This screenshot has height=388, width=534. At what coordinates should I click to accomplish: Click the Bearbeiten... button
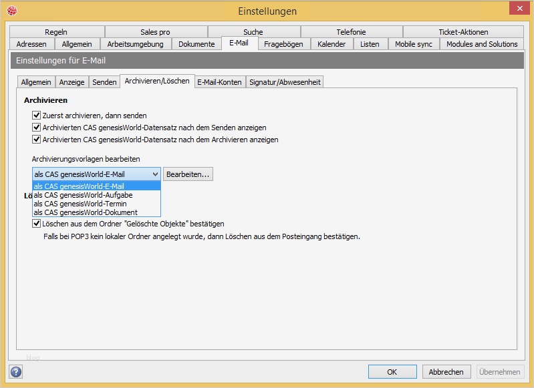(x=188, y=174)
